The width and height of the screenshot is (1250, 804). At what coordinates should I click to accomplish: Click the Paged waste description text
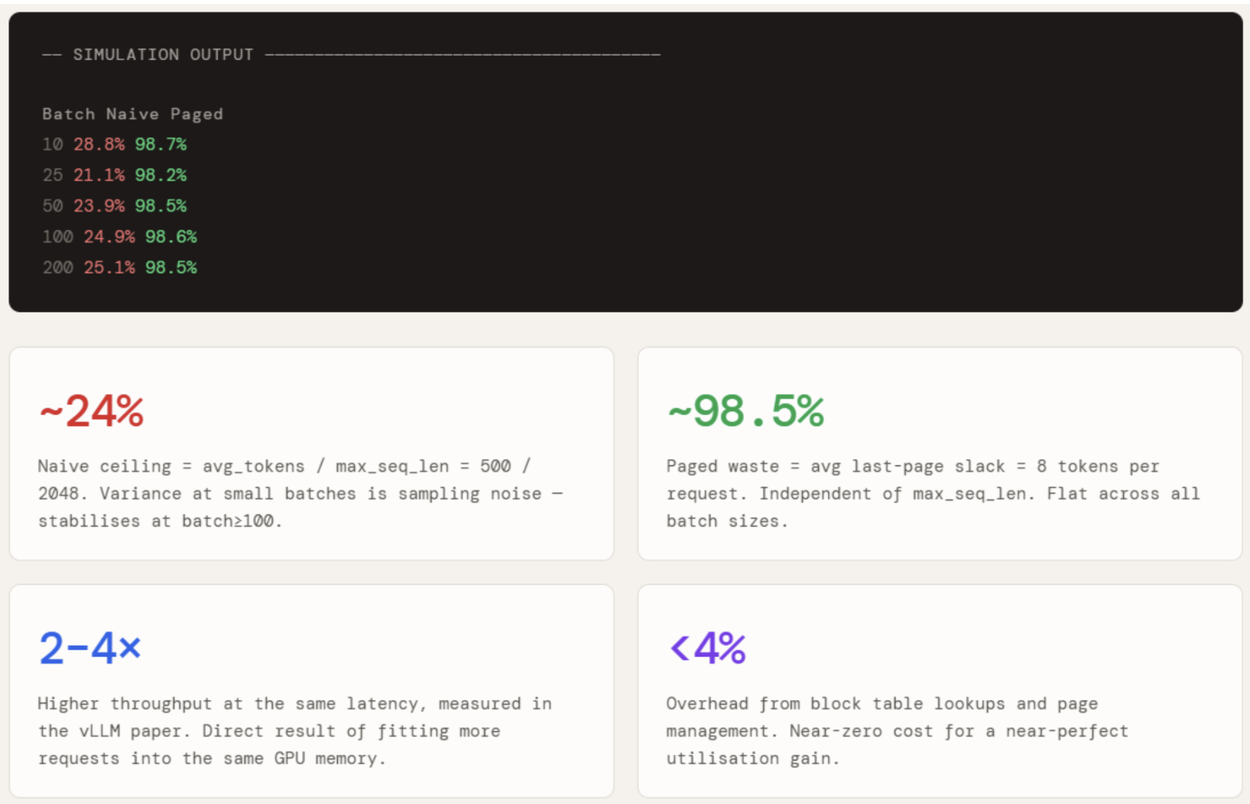coord(932,494)
